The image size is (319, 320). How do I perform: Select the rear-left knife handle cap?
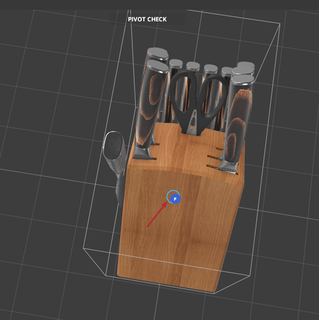[x=158, y=53]
